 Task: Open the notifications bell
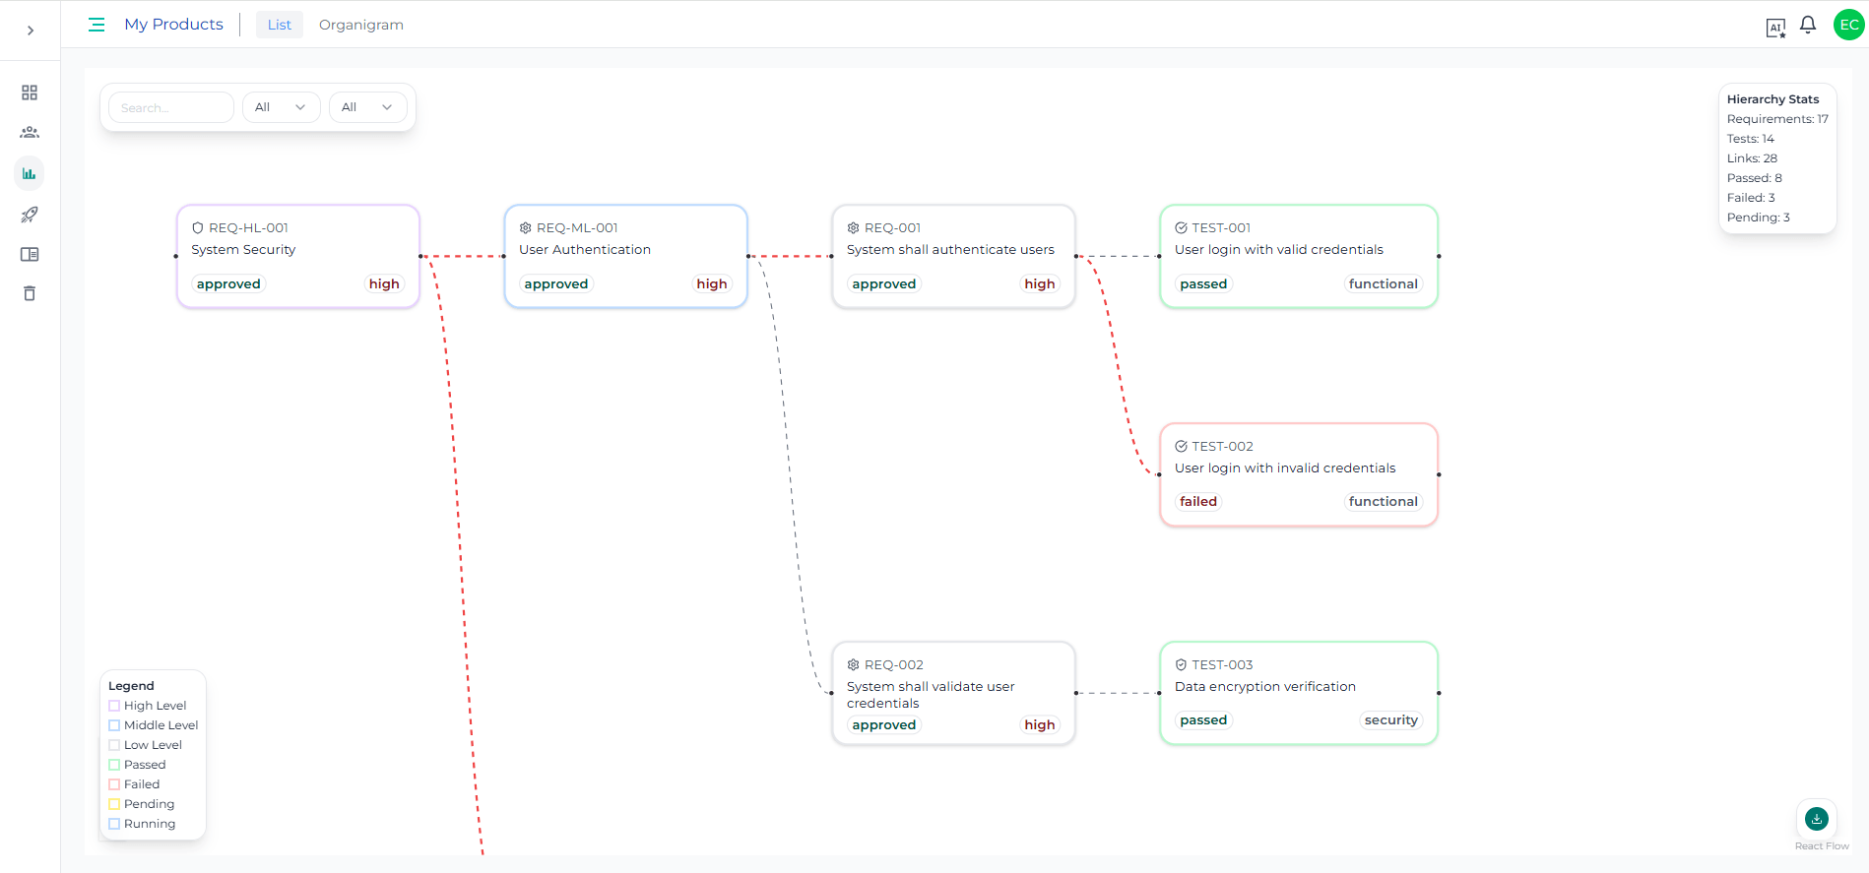point(1808,26)
